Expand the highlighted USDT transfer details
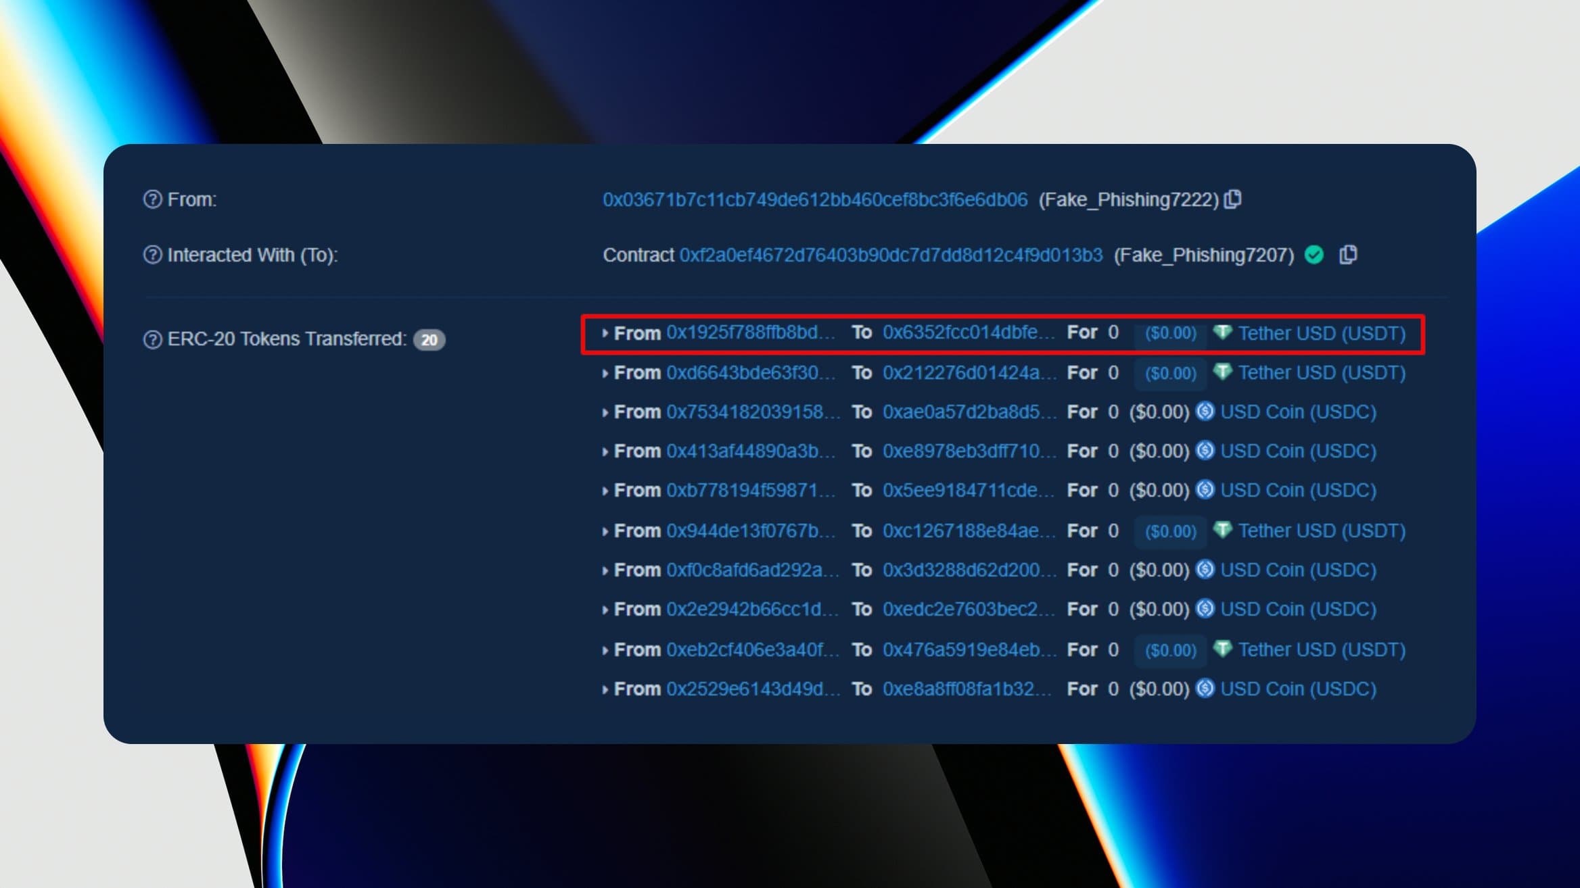Image resolution: width=1580 pixels, height=888 pixels. (x=604, y=333)
